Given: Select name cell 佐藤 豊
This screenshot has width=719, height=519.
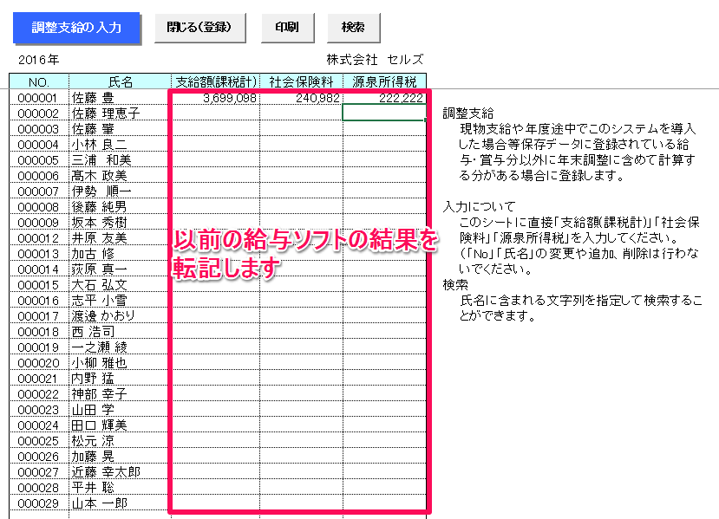Looking at the screenshot, I should (121, 98).
